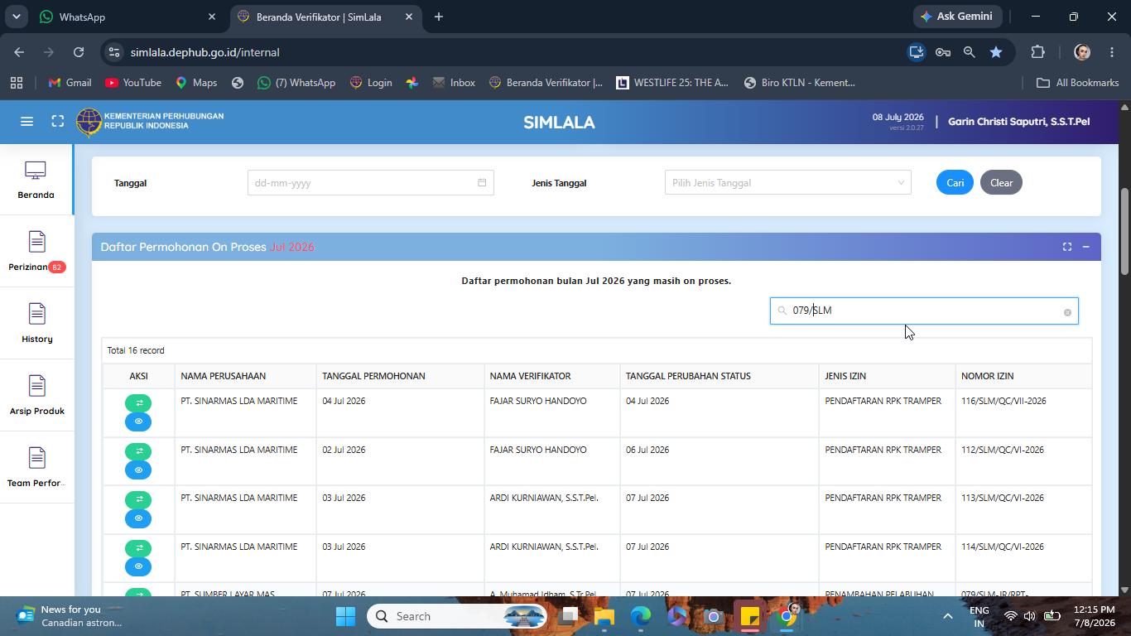View details of permohonan 112/SLM/QC/VI-2026
Screen dimensions: 1131x636
[138, 470]
